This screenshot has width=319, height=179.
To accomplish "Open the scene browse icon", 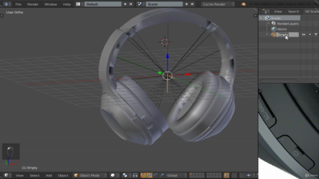I will 141,4.
